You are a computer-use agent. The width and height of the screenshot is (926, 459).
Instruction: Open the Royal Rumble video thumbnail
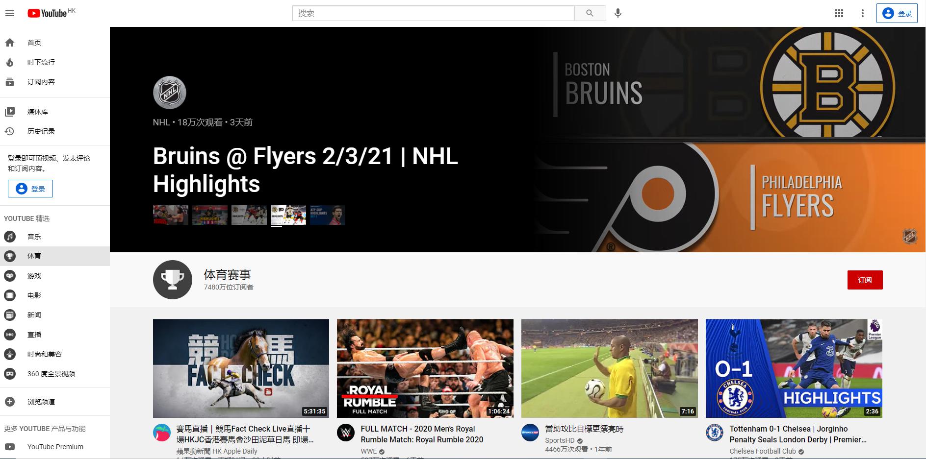point(425,368)
